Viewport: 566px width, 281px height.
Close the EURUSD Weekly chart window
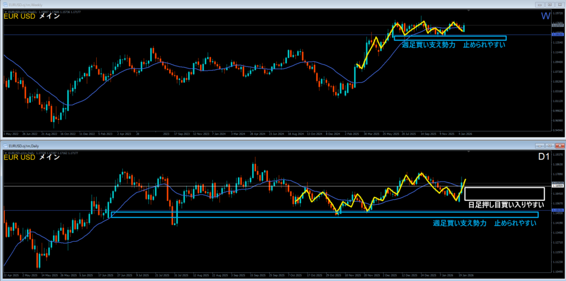pos(559,5)
